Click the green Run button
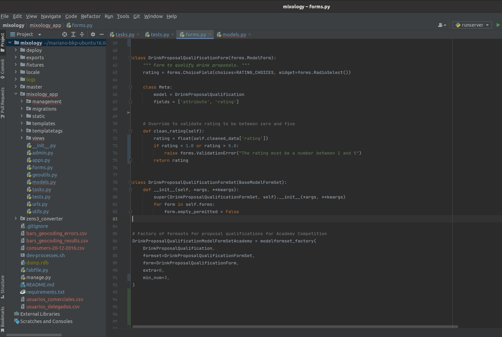This screenshot has width=502, height=337. tap(498, 25)
